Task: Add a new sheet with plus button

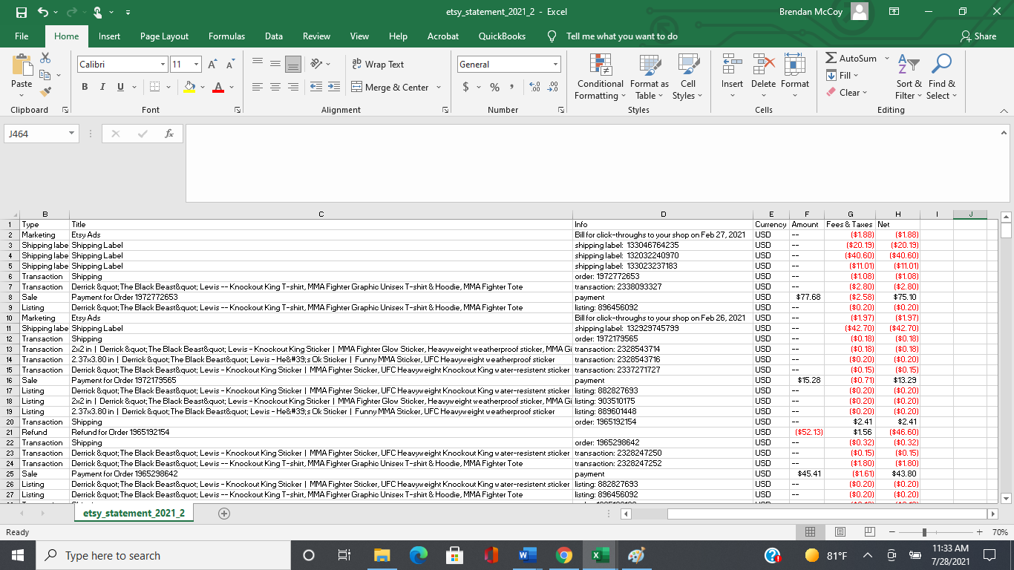Action: pyautogui.click(x=224, y=514)
